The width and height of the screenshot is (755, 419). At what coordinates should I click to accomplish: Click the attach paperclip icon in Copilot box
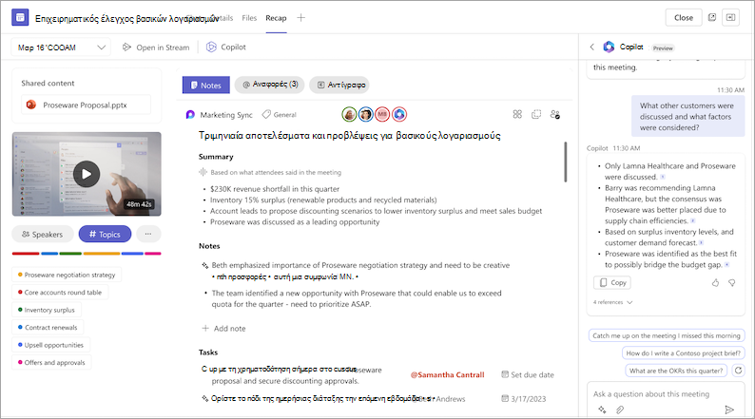(620, 409)
